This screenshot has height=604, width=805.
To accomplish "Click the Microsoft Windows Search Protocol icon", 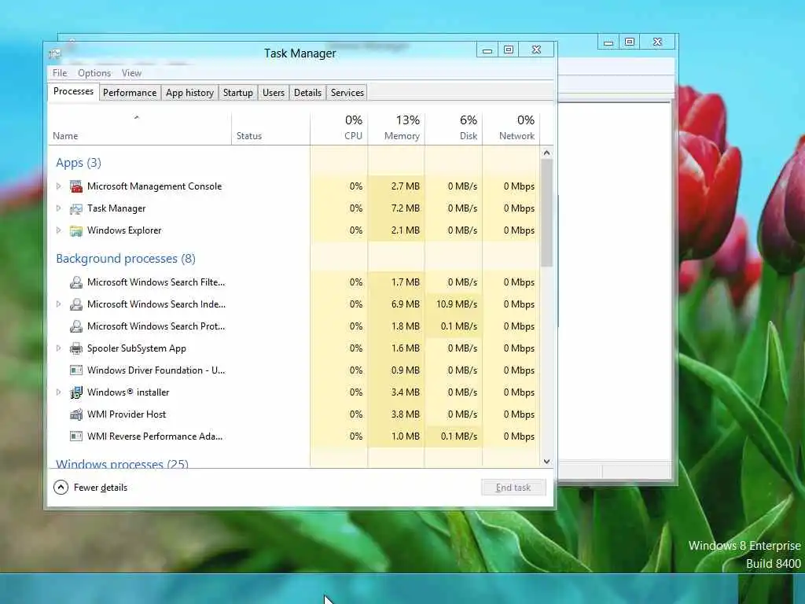I will click(x=76, y=326).
